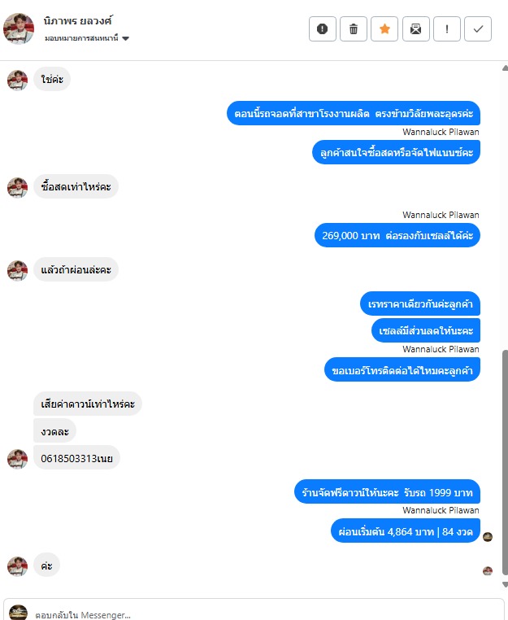This screenshot has width=508, height=620.
Task: Click the spam report exclamation circle icon
Action: click(323, 28)
